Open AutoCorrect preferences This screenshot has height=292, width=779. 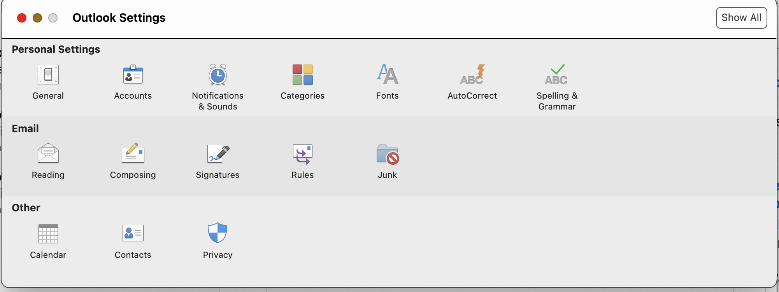coord(472,75)
